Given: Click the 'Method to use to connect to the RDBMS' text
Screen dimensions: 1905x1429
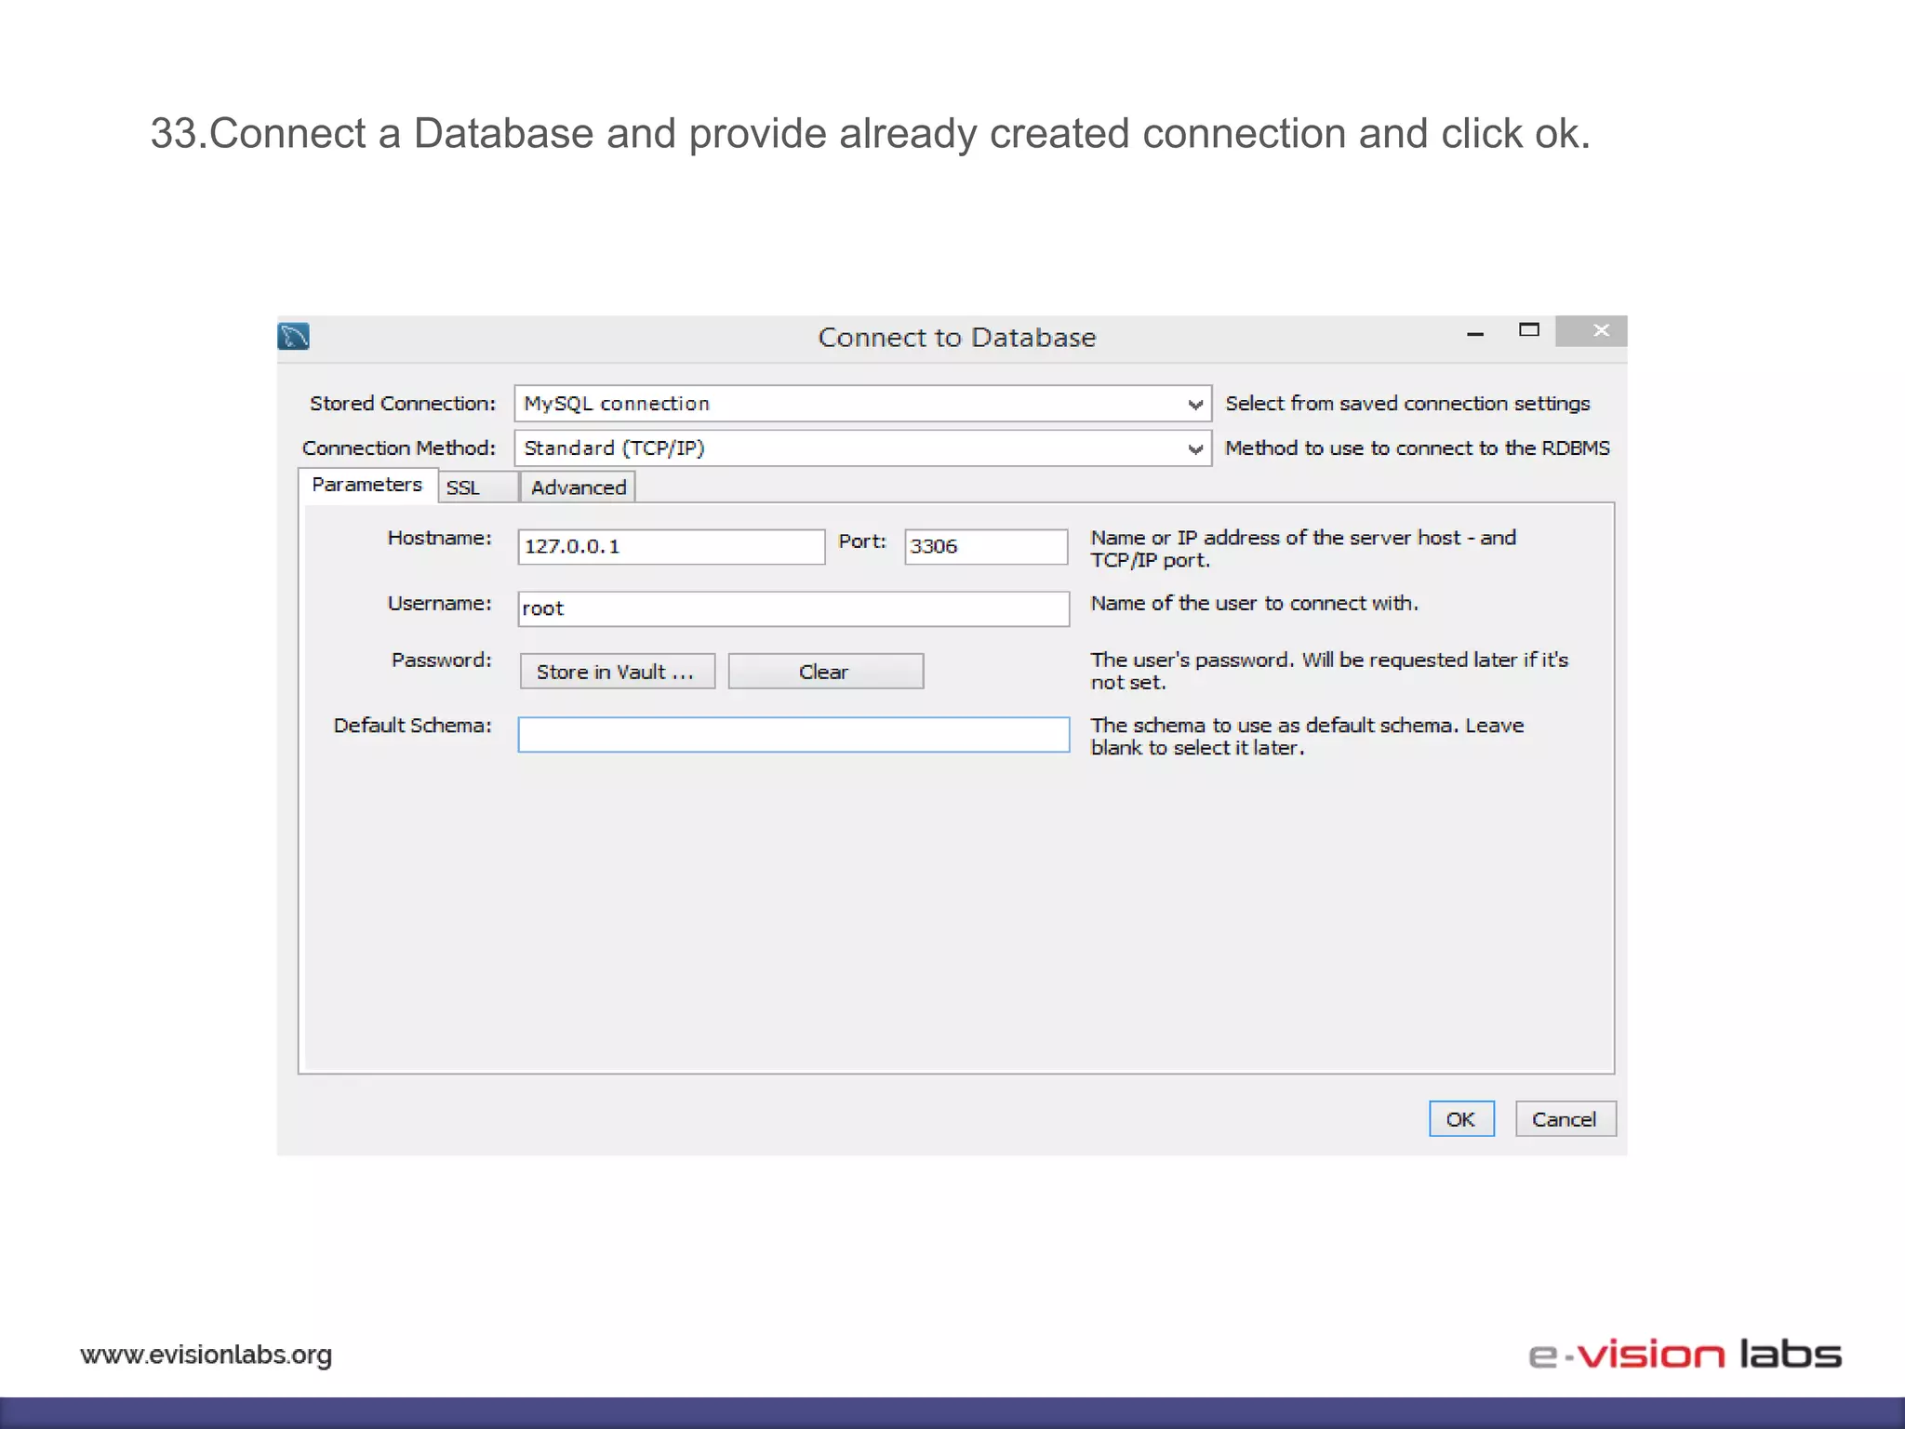Looking at the screenshot, I should (1417, 448).
